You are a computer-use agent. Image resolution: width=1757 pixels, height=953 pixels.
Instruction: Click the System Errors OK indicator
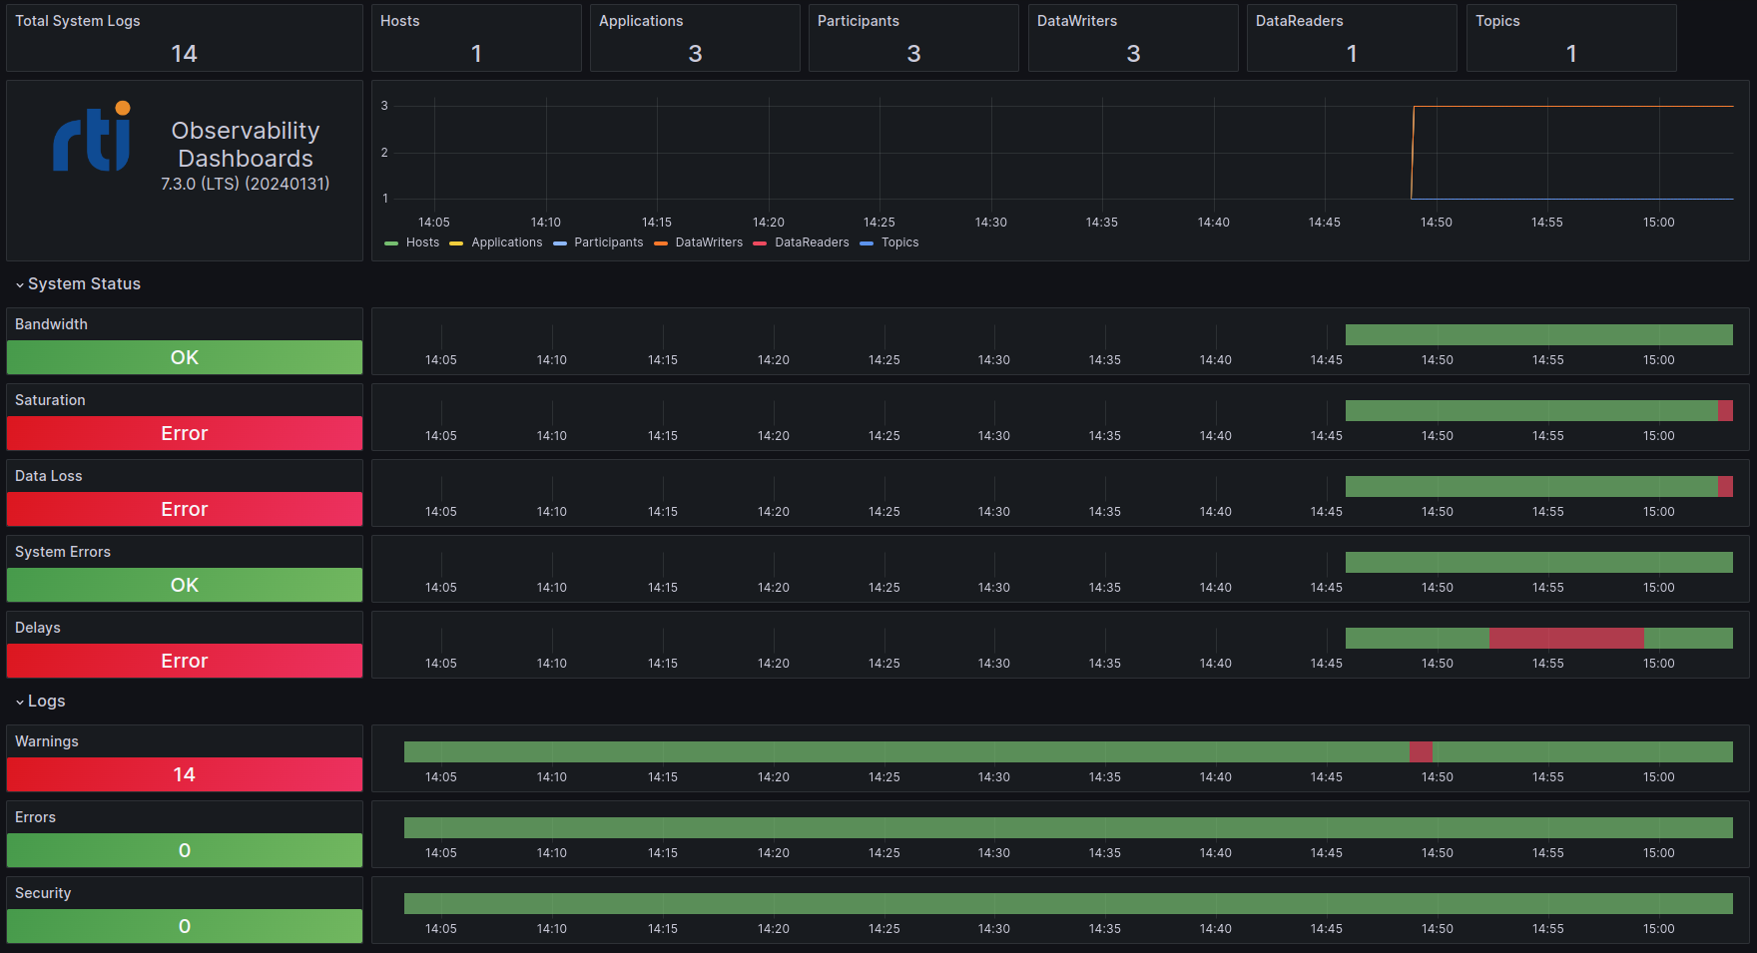pyautogui.click(x=184, y=585)
